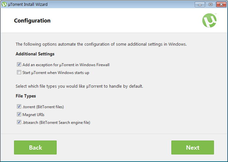Click the '.torrent (BitTorrent files)' label
The image size is (228, 162).
[x=43, y=107]
